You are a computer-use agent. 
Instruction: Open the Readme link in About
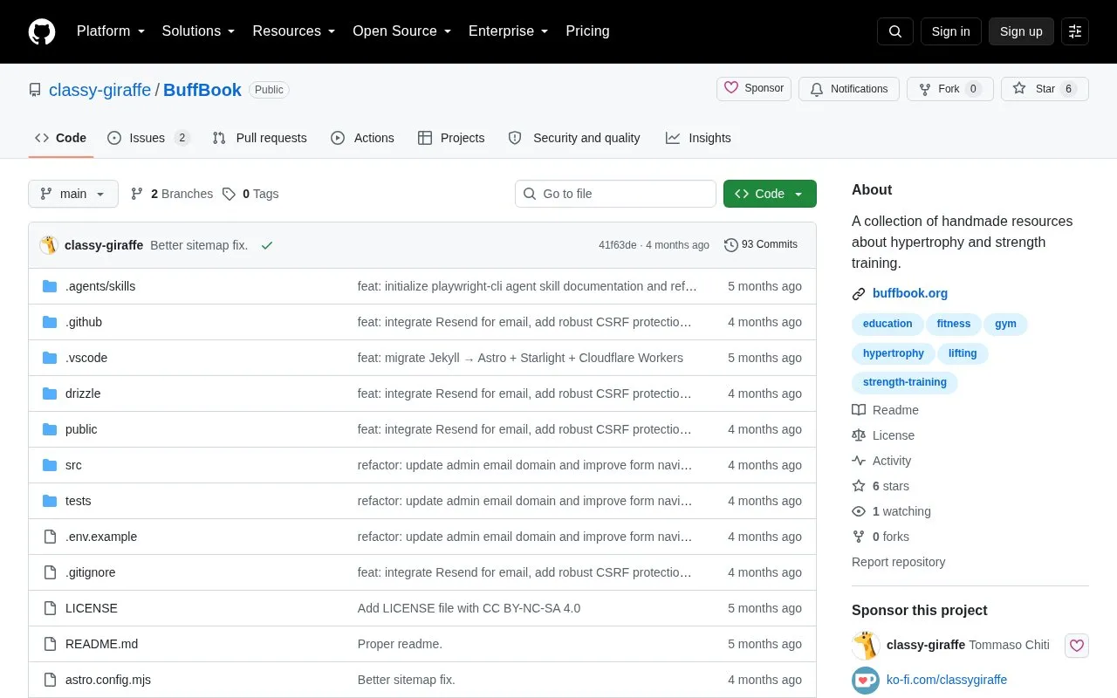886,410
